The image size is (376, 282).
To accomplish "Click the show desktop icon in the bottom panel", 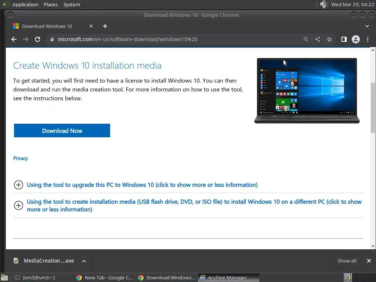I will (x=4, y=278).
